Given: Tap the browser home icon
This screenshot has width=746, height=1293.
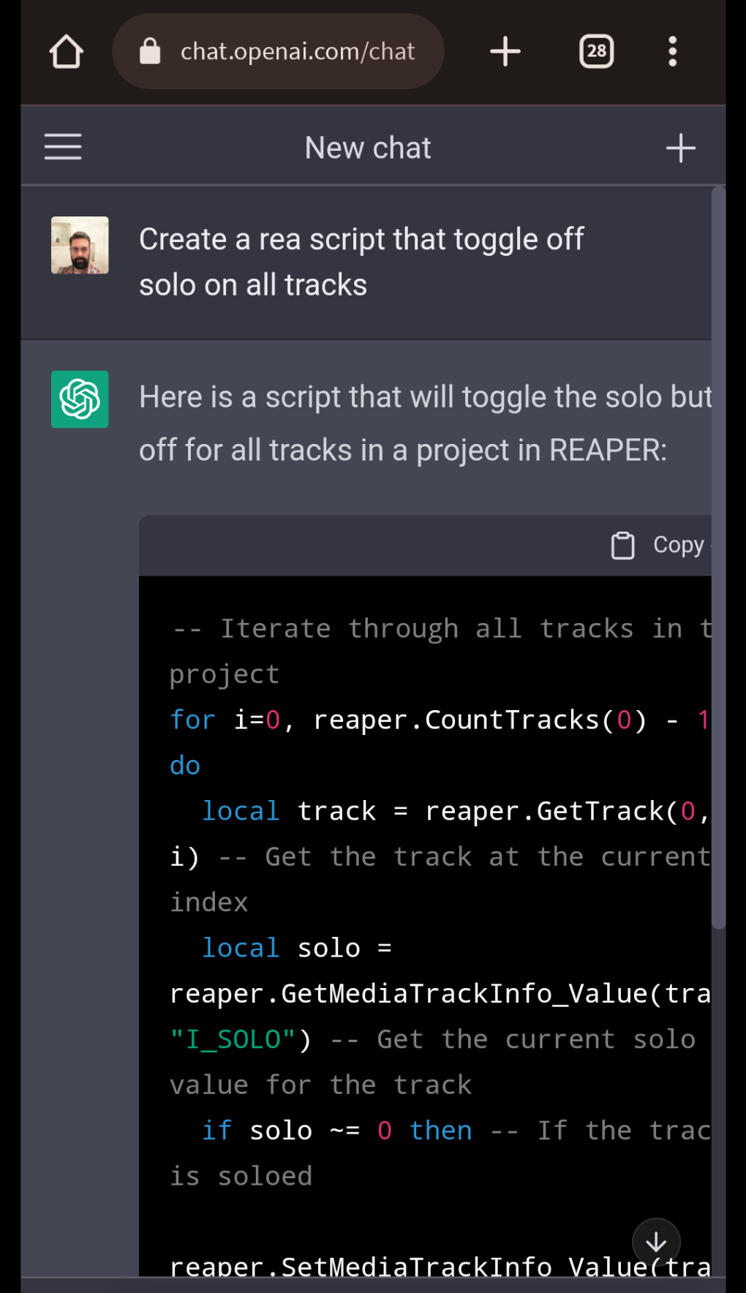Looking at the screenshot, I should click(x=67, y=52).
